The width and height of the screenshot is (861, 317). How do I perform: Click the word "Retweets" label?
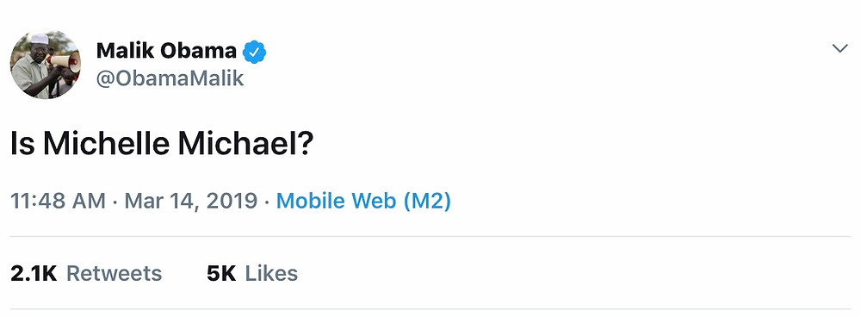point(115,273)
